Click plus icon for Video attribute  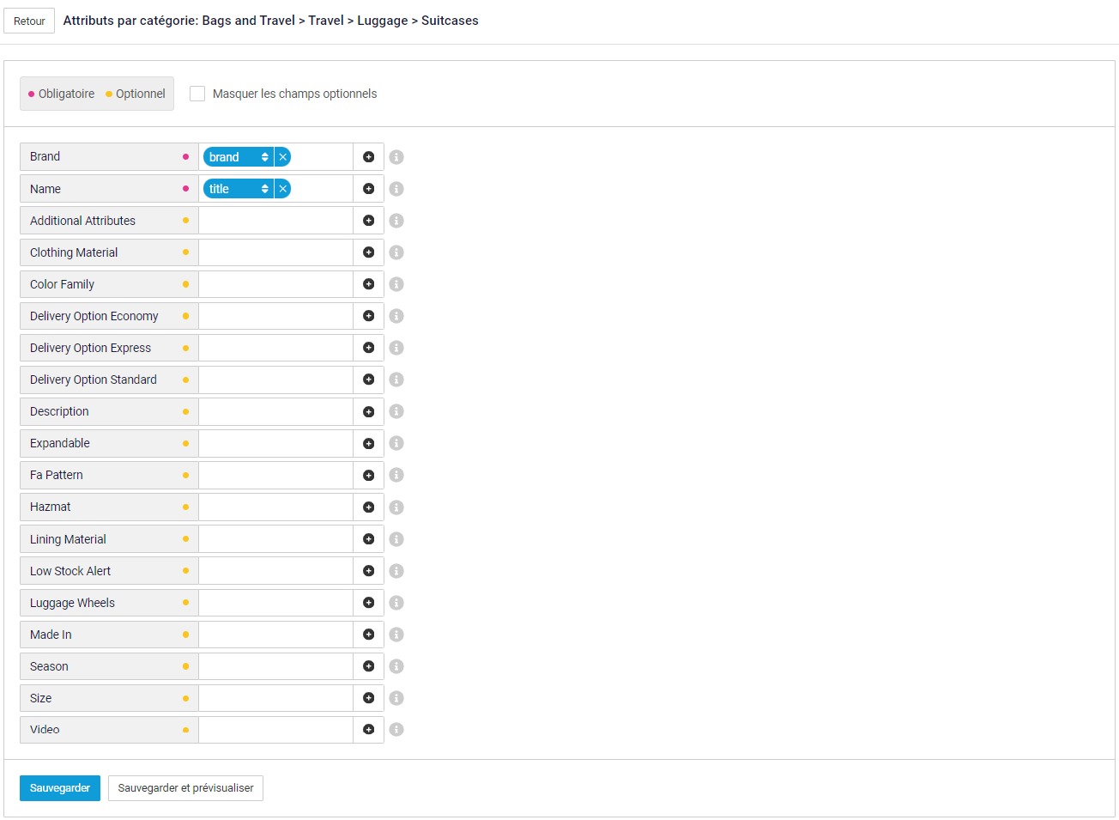click(x=368, y=730)
